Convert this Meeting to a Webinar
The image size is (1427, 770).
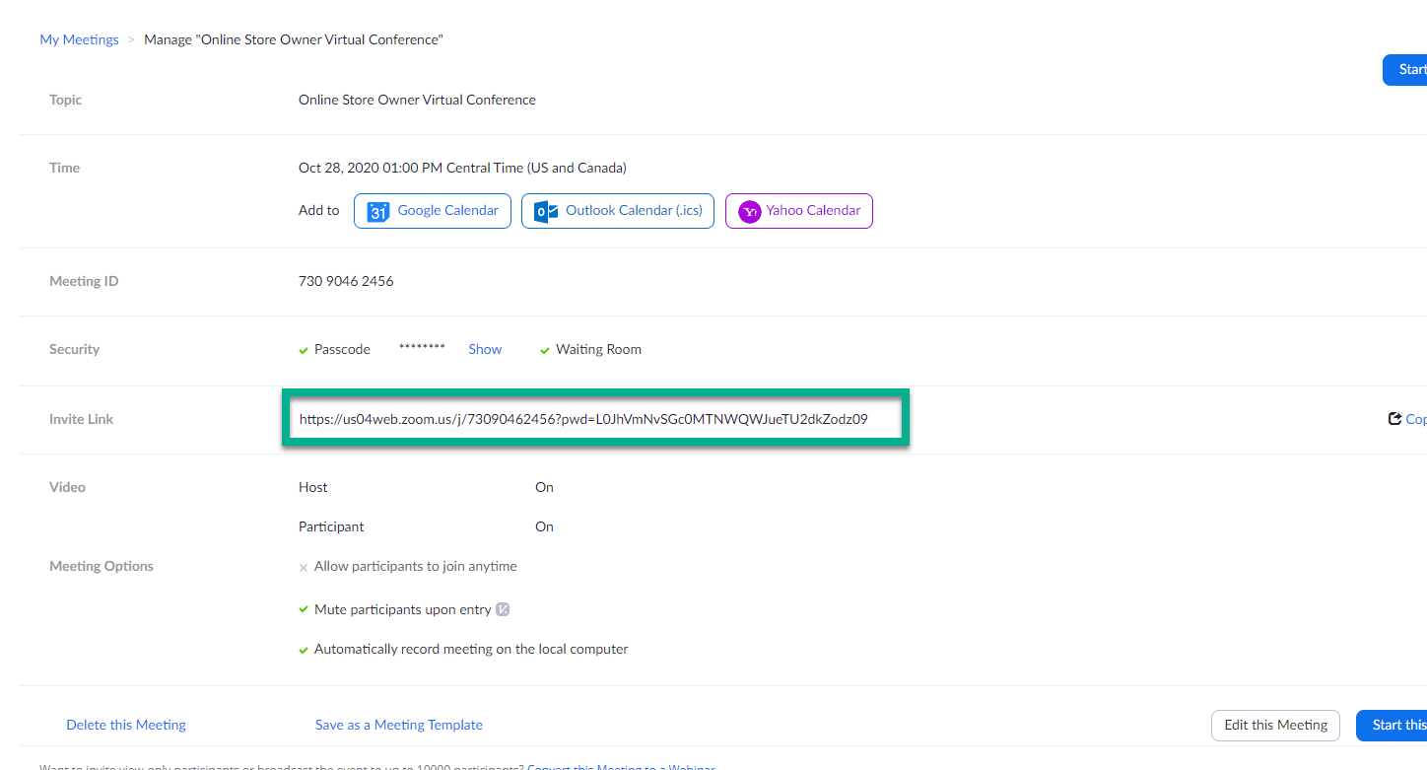[623, 767]
